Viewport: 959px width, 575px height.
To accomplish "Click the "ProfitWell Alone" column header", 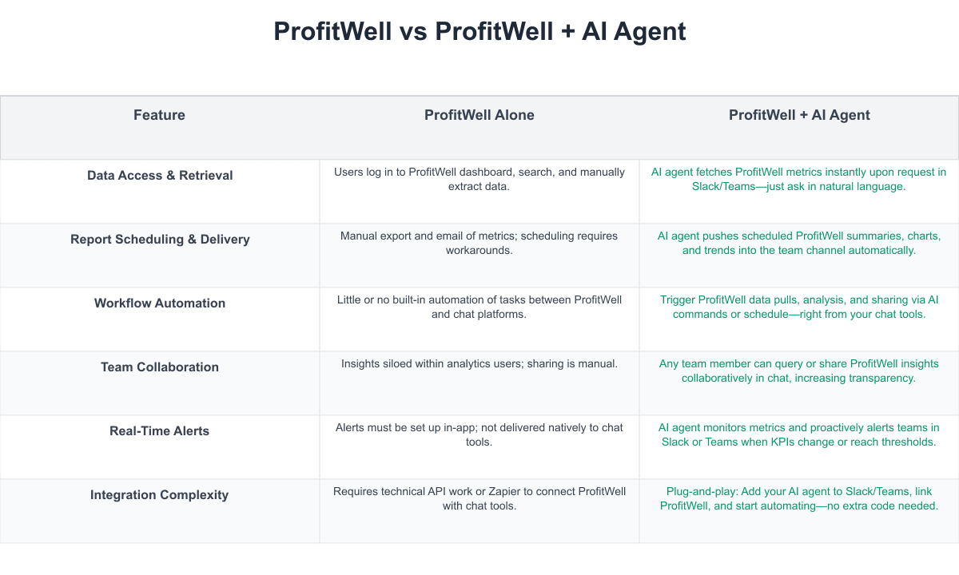I will click(x=479, y=115).
